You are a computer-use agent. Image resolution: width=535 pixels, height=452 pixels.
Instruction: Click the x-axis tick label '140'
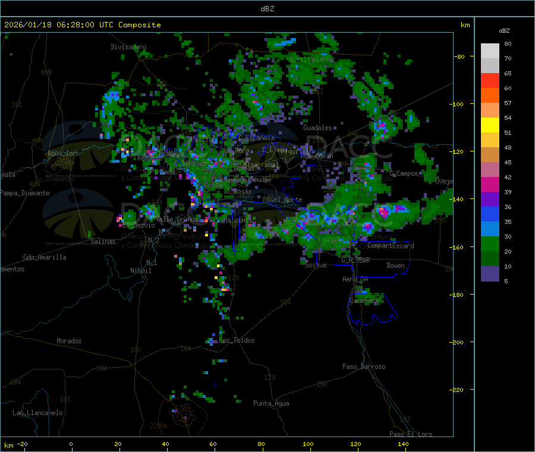click(403, 444)
